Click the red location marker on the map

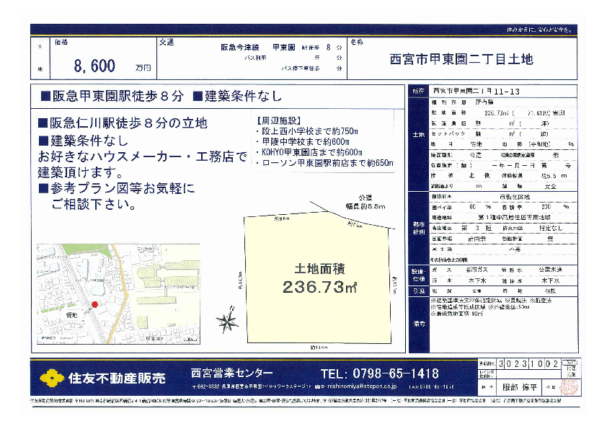pyautogui.click(x=94, y=304)
